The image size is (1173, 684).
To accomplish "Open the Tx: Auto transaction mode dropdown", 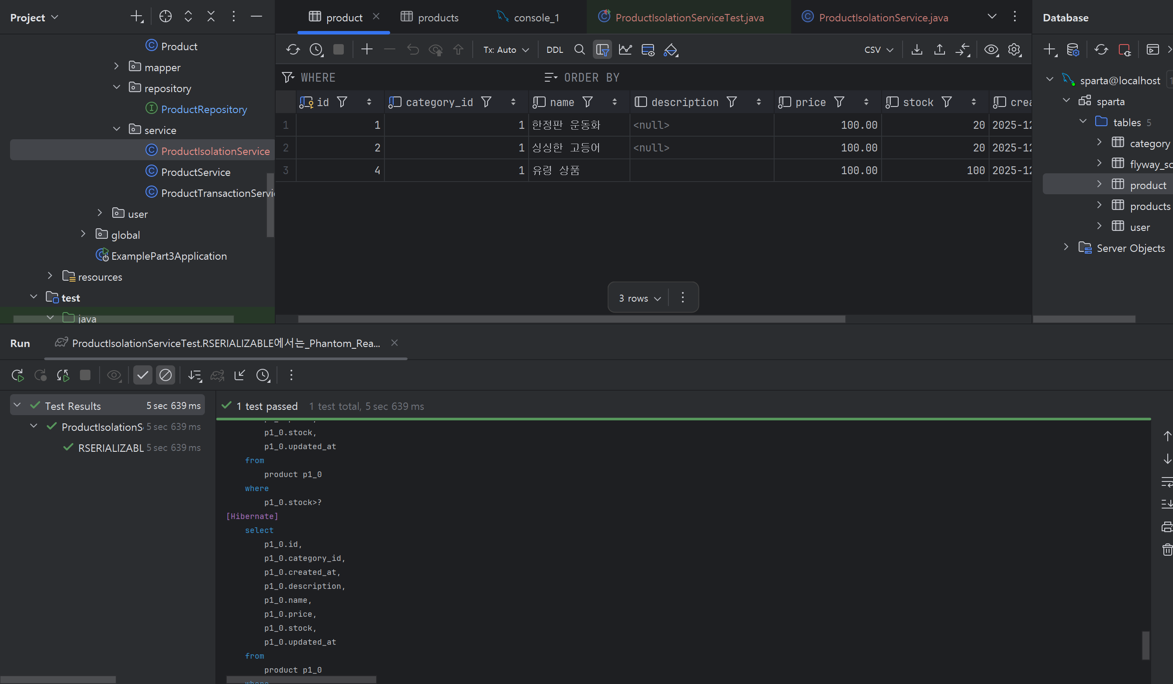I will coord(506,50).
